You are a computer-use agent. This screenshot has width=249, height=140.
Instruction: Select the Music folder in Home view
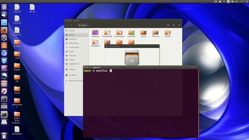coord(144,34)
